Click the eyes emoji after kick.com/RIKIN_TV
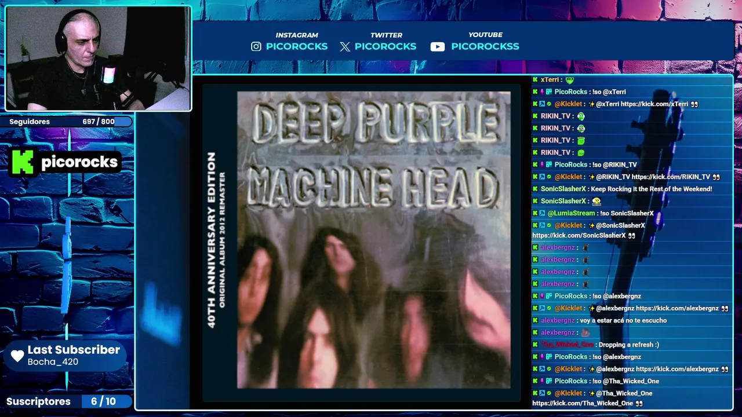This screenshot has height=417, width=742. click(716, 177)
